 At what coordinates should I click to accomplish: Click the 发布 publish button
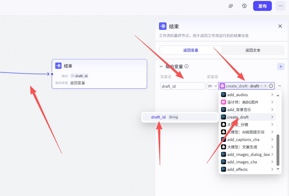tap(262, 6)
